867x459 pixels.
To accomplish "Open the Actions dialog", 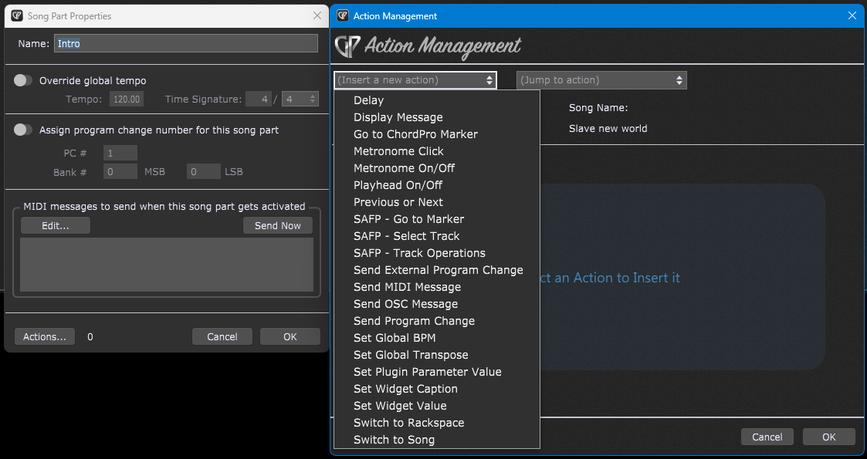I will point(44,336).
